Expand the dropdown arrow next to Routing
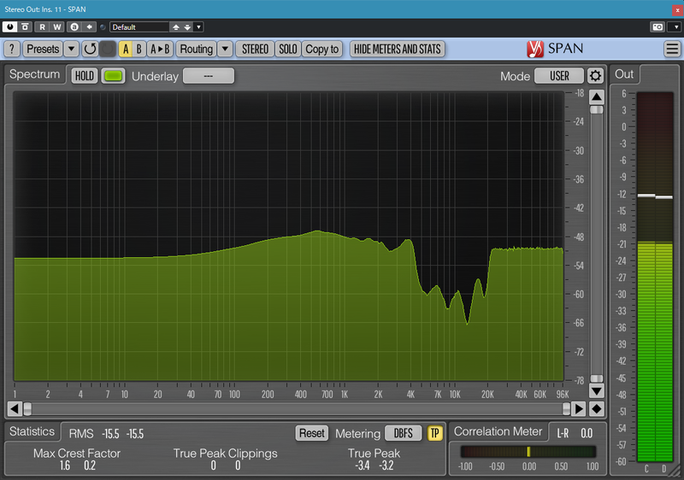 tap(225, 50)
